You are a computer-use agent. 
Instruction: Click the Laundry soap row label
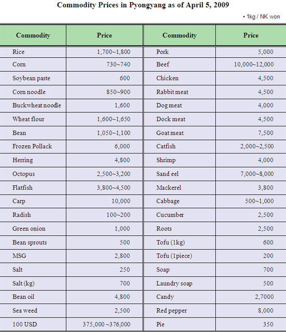coord(174,283)
